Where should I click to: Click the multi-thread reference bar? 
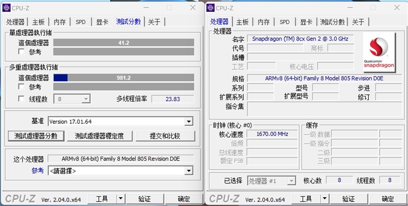tap(124, 86)
